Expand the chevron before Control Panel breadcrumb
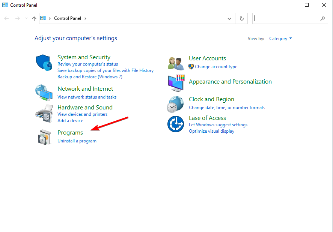Screen dimensions: 333x232 pos(50,18)
